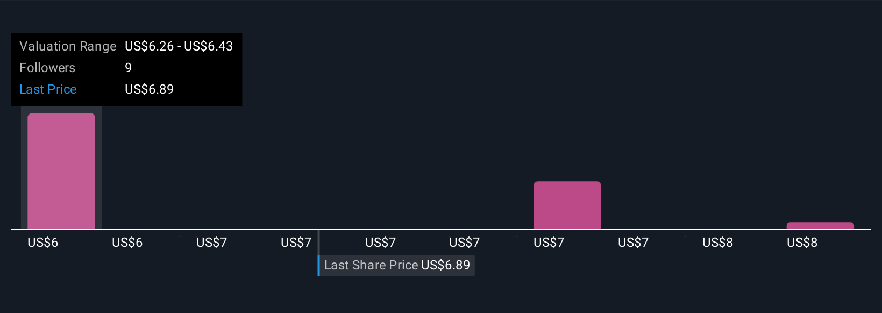Select the Valuation Range label in tooltip

tap(68, 46)
